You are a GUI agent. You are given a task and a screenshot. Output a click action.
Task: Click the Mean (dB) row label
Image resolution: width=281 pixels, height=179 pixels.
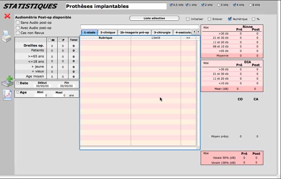click(221, 89)
